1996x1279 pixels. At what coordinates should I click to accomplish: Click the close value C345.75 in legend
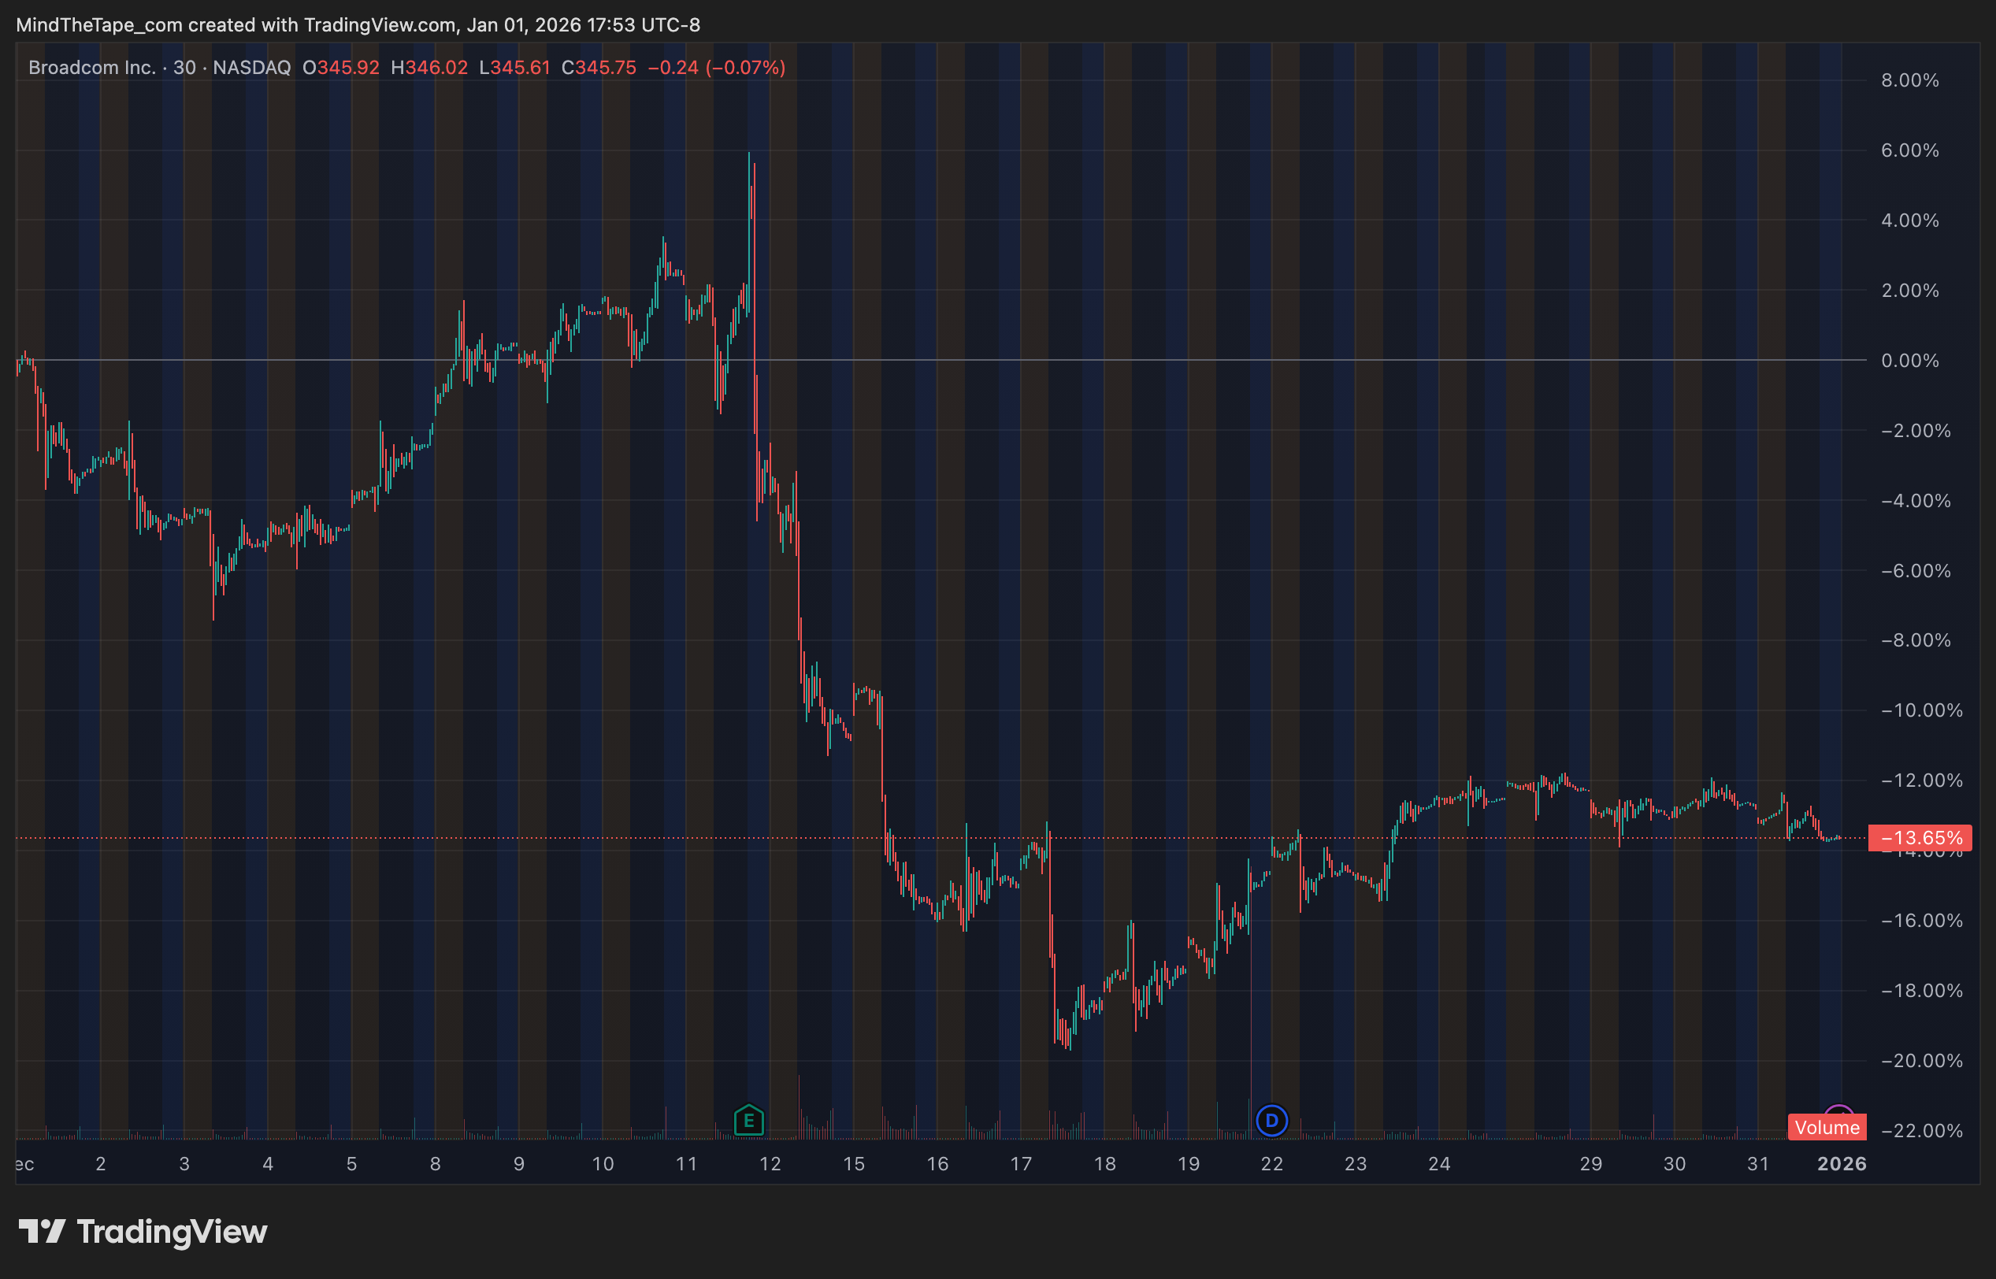(599, 67)
